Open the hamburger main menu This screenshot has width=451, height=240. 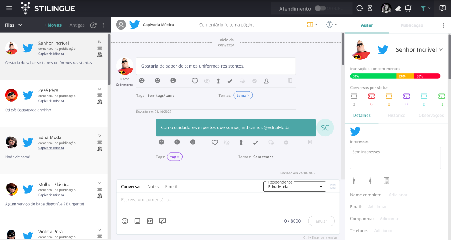pyautogui.click(x=9, y=8)
